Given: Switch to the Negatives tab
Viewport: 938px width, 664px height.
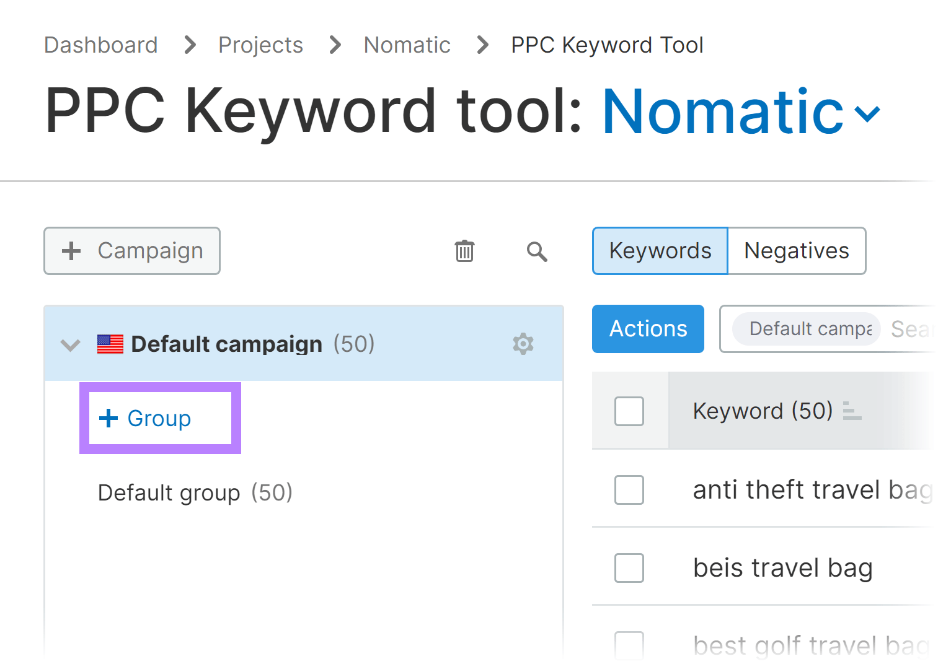Looking at the screenshot, I should click(x=797, y=251).
